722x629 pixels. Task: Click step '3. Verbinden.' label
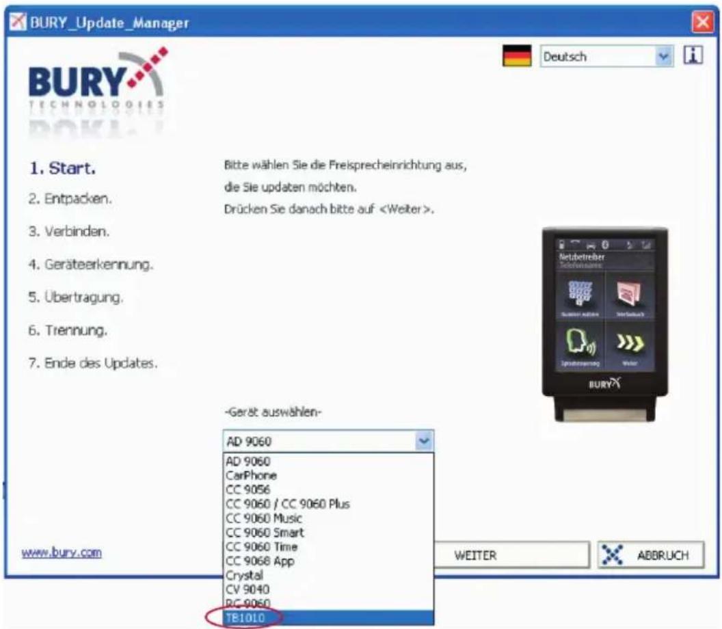point(69,231)
